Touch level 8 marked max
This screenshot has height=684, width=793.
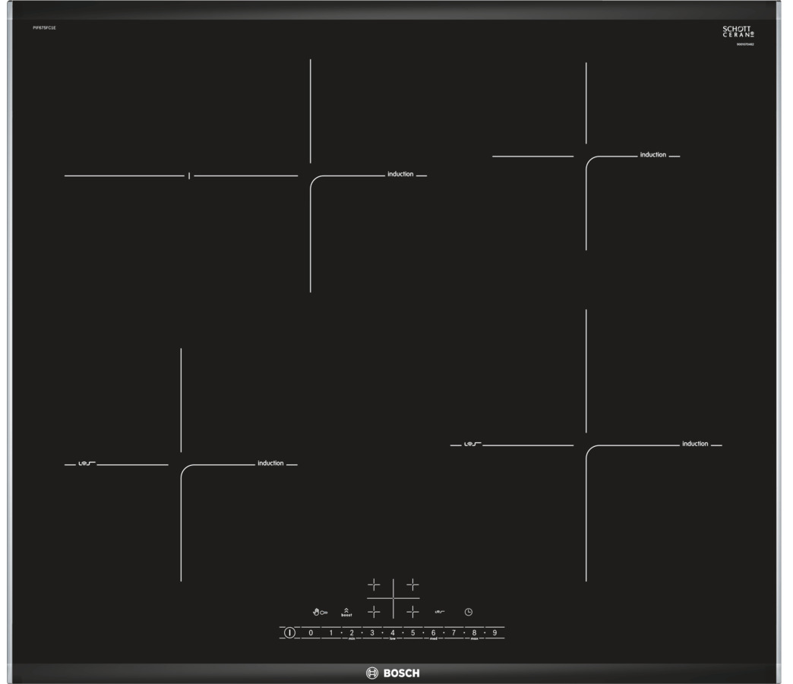(475, 633)
